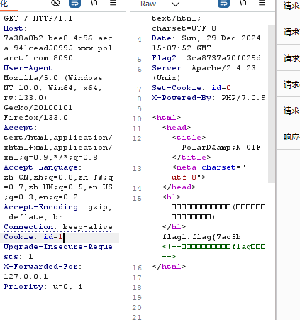Screen dimensions: 300x320
Task: Click the Upgrade-Insecure-Reque header text
Action: [58, 247]
